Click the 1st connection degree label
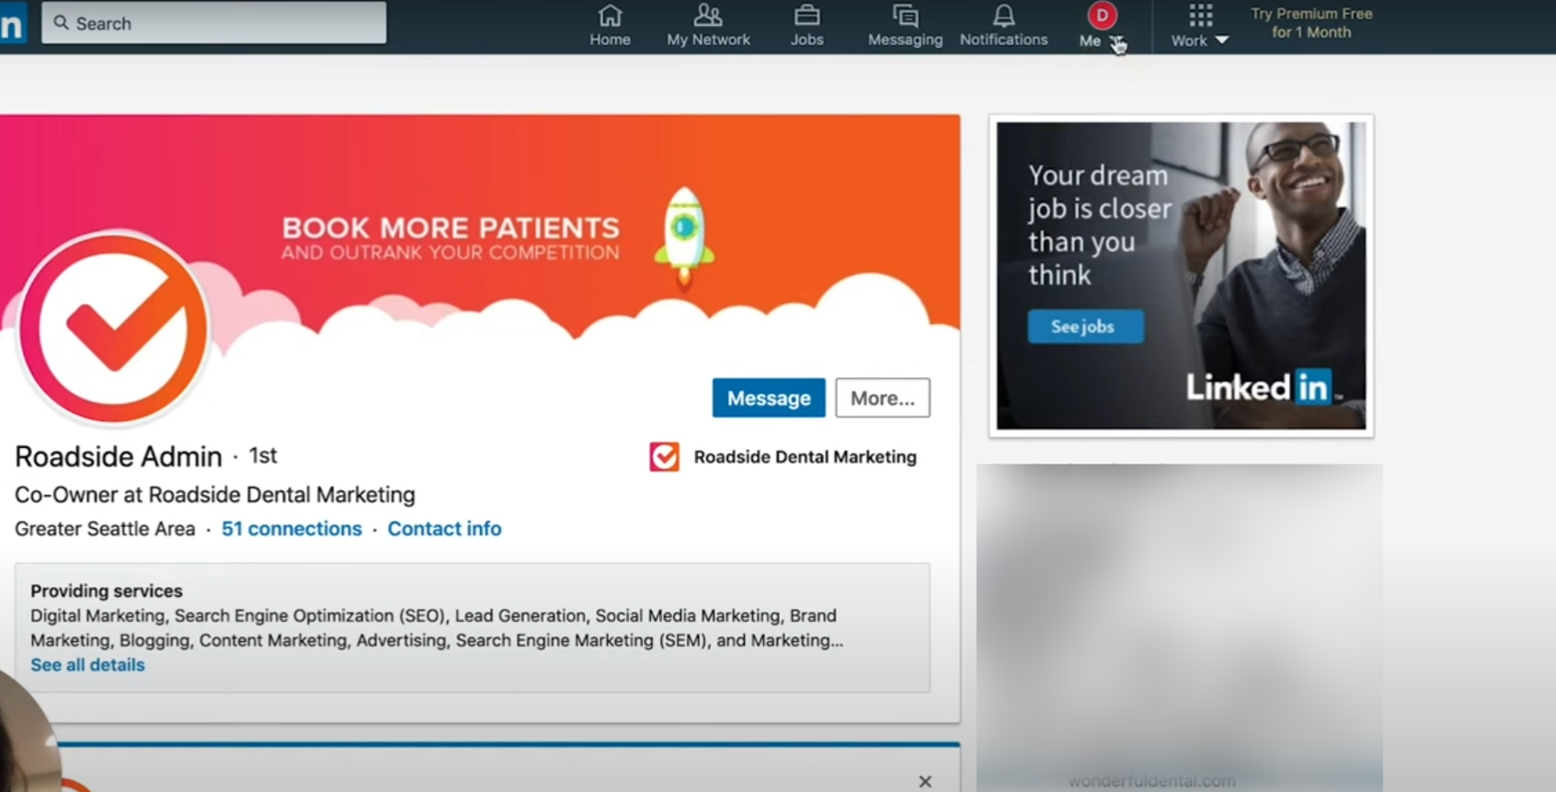The height and width of the screenshot is (792, 1556). [x=263, y=455]
